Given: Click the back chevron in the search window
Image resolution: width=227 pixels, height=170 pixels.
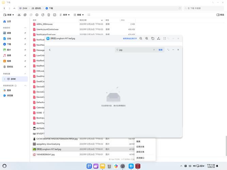Looking at the screenshot, I should [50, 50].
